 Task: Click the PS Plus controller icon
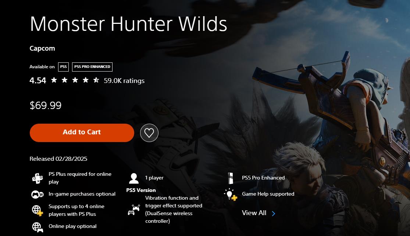[38, 178]
